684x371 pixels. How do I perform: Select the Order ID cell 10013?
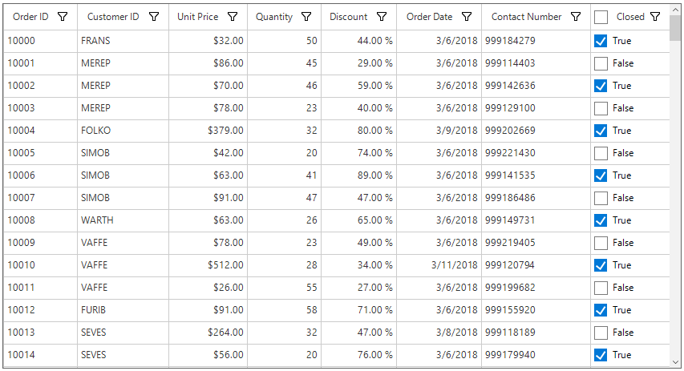pos(41,333)
